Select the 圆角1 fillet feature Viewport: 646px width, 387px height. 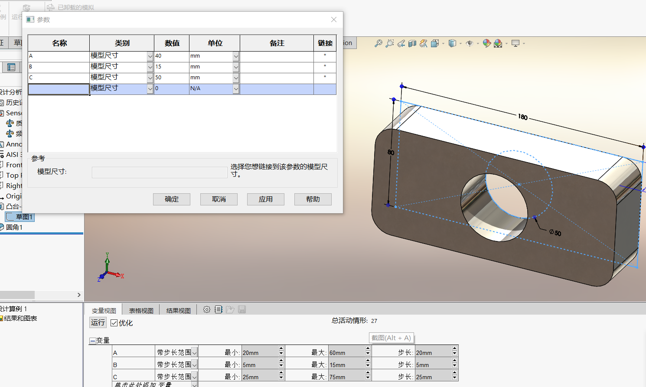[x=11, y=227]
